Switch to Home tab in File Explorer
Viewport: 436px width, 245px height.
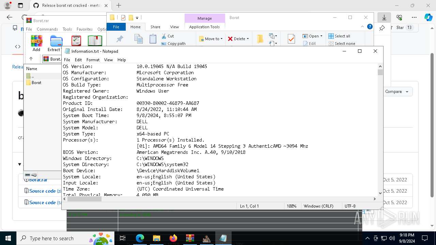click(x=135, y=27)
